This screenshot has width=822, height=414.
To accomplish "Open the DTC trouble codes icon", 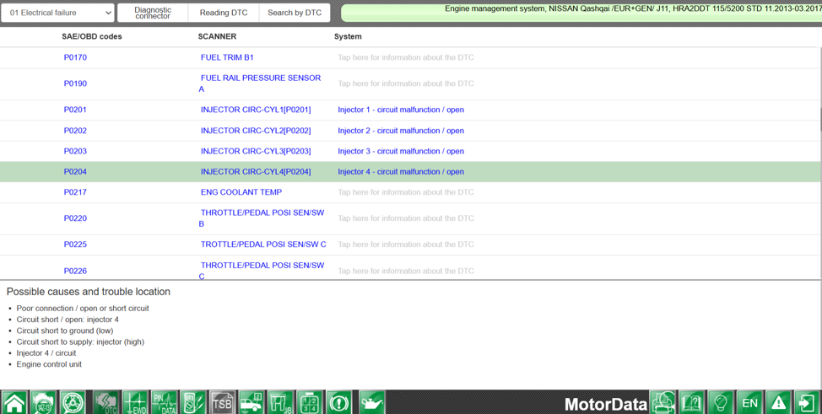I will tap(107, 402).
